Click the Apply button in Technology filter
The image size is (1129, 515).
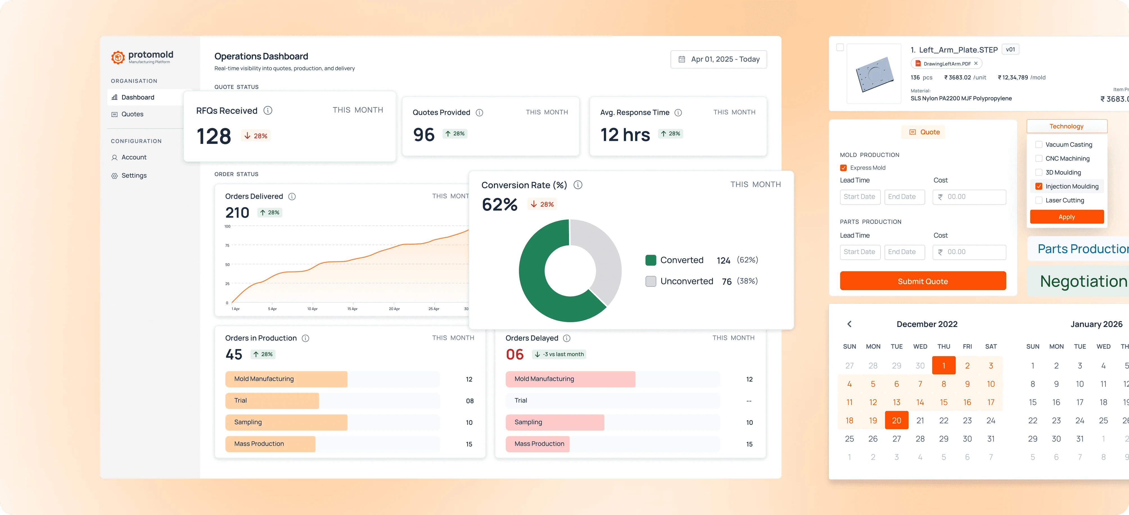1066,217
